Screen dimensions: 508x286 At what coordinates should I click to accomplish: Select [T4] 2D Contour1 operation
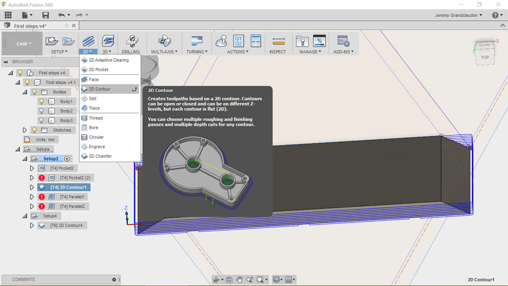(x=64, y=187)
